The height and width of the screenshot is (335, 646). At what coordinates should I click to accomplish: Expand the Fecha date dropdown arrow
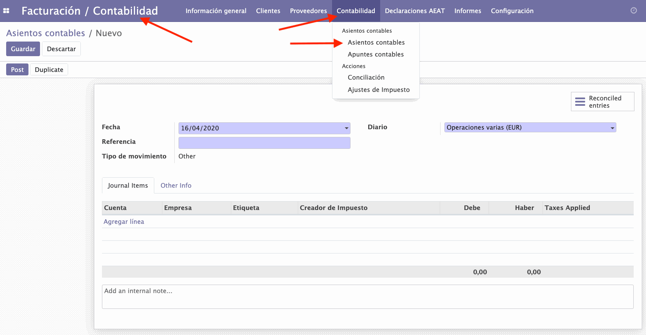[x=346, y=128]
